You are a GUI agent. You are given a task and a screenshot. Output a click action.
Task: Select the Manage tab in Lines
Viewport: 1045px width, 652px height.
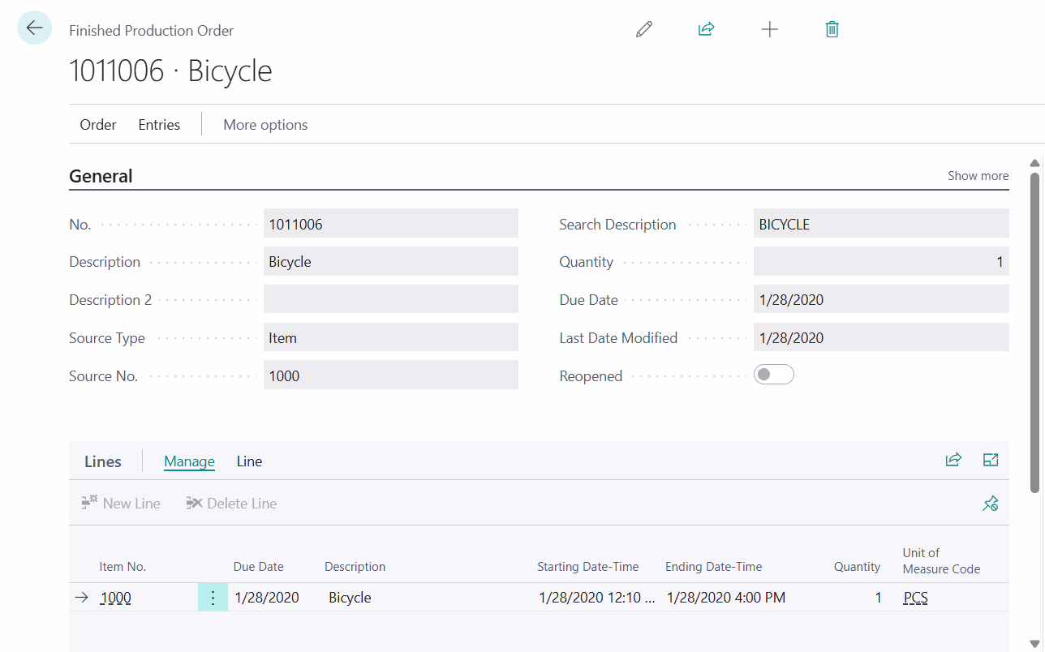189,461
